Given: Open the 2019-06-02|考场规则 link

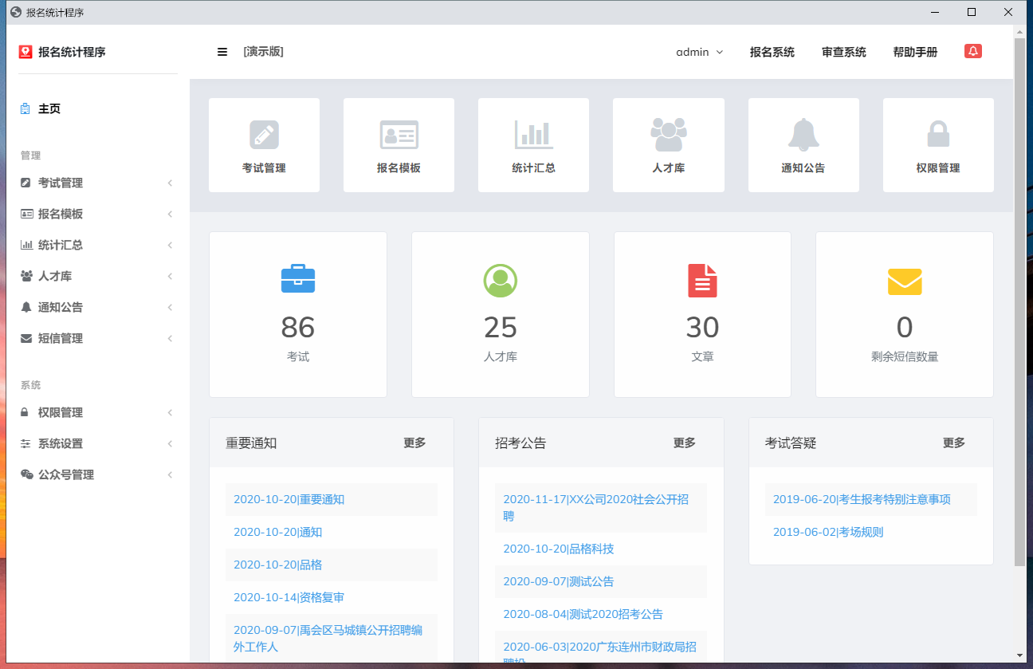Looking at the screenshot, I should (x=828, y=532).
